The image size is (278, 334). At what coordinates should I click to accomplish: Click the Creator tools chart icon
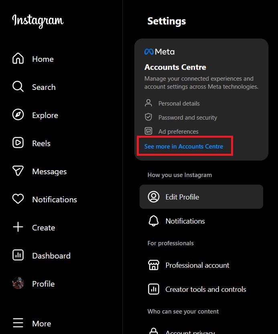pyautogui.click(x=154, y=289)
